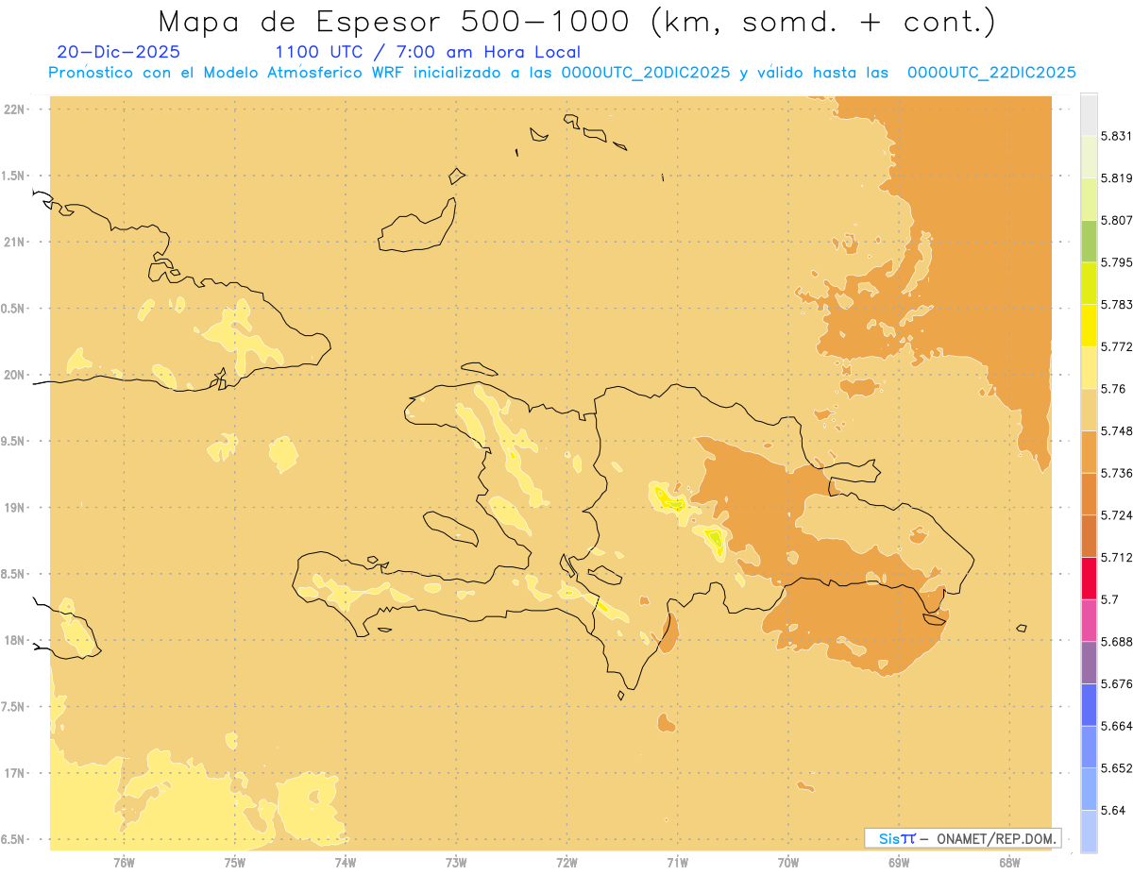Select the purple color band in the legend
Viewport: 1133px width, 875px height.
pos(1089,663)
